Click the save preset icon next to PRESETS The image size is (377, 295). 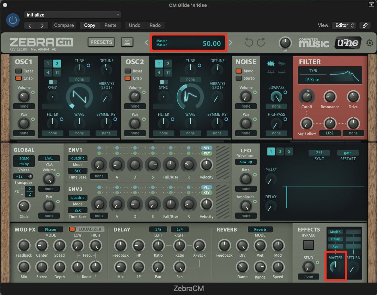127,42
